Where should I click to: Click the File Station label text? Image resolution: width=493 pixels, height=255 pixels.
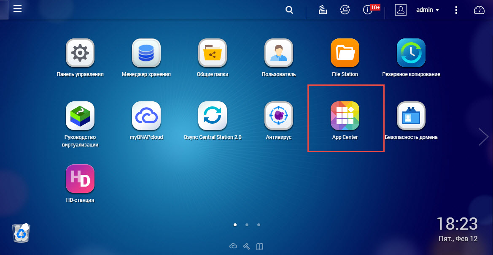(345, 74)
